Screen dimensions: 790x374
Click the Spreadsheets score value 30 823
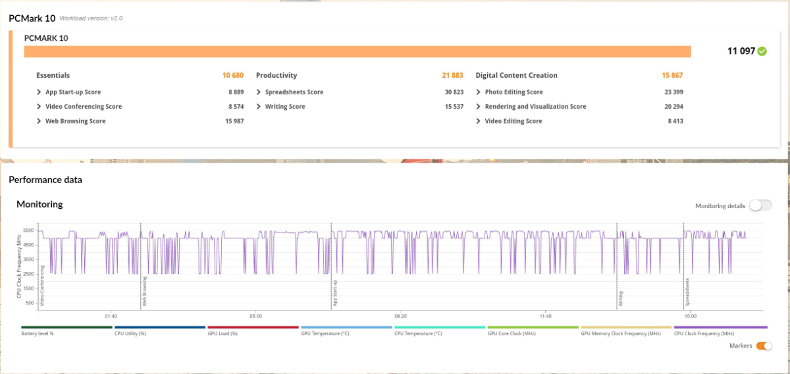[454, 92]
